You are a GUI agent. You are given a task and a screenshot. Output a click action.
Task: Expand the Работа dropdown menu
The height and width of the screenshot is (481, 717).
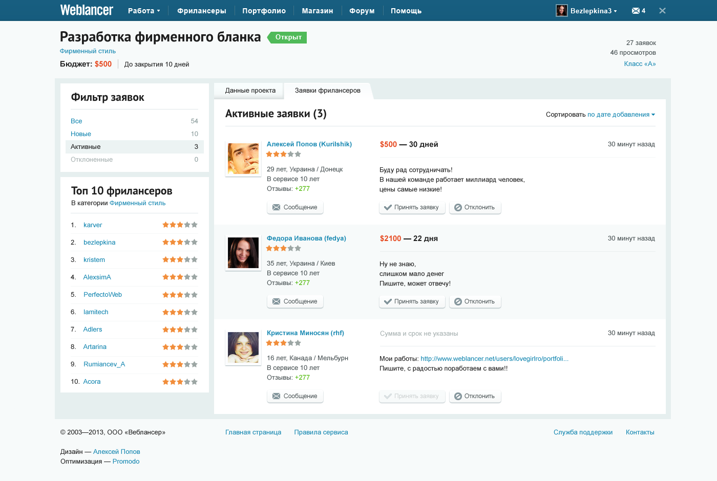coord(144,11)
